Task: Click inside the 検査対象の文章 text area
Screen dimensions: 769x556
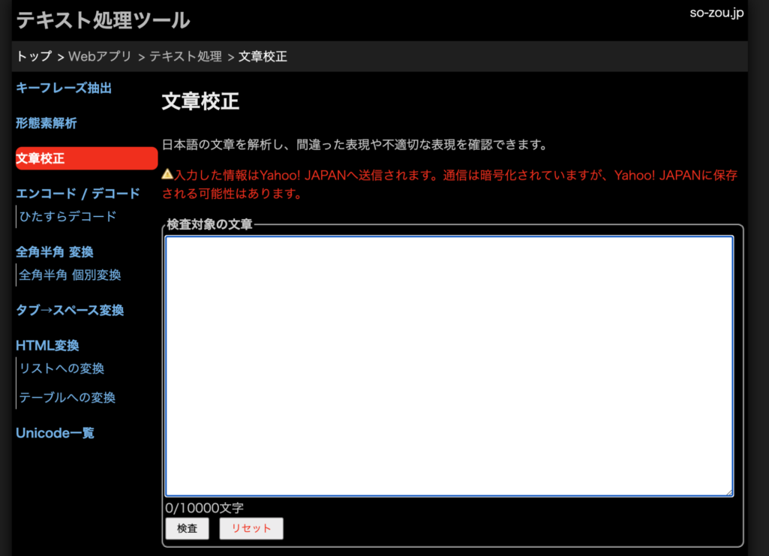Action: click(449, 365)
